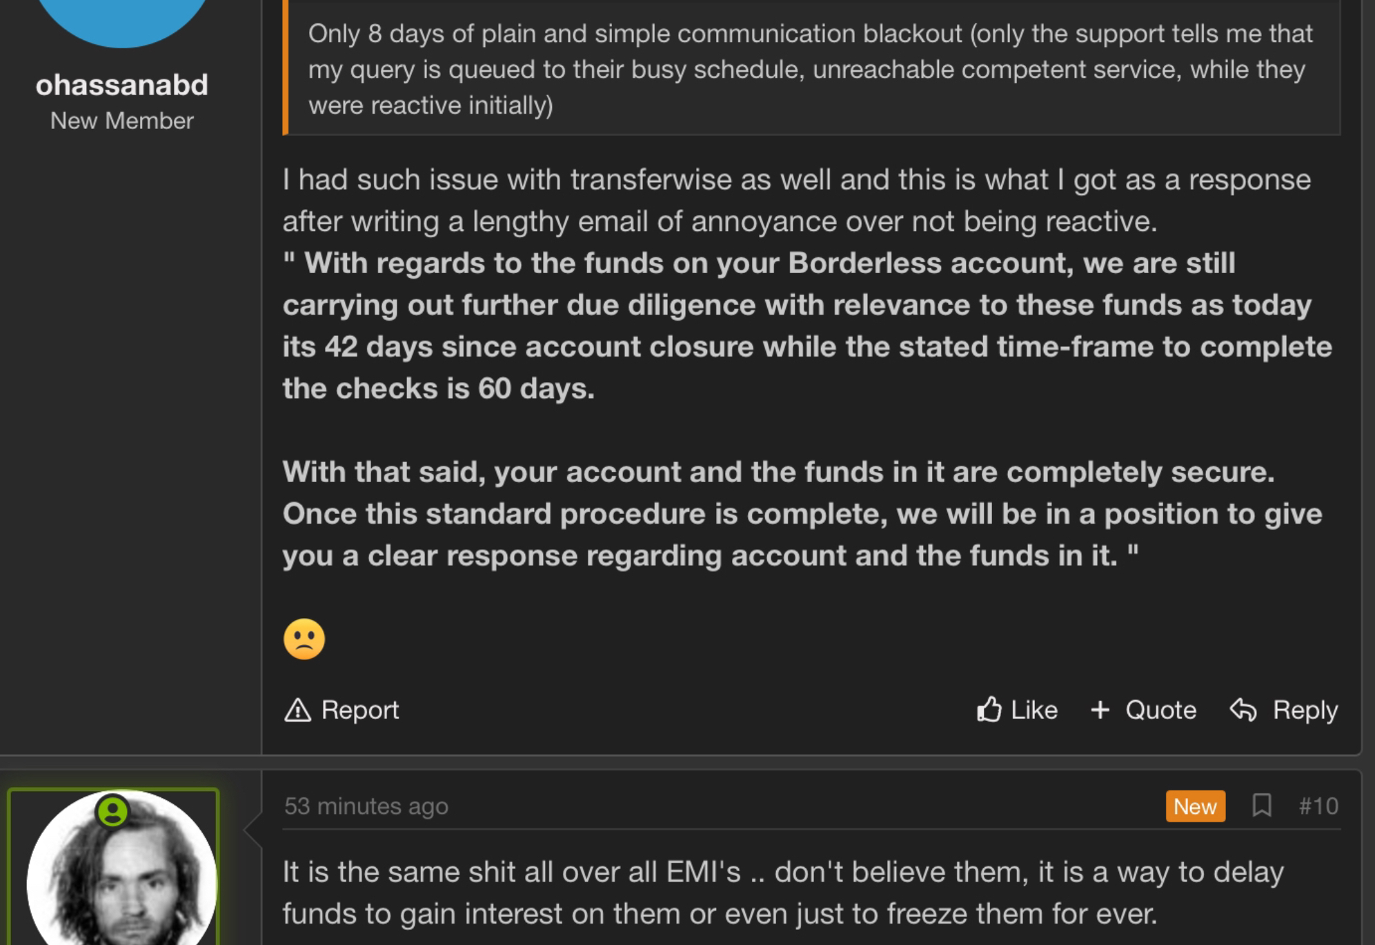
Task: Click the thumbs-up Like icon
Action: click(x=989, y=709)
